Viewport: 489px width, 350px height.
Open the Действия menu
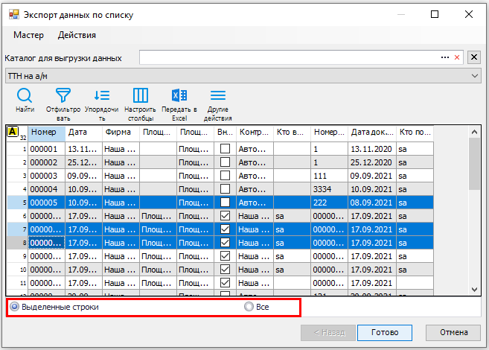coord(77,35)
